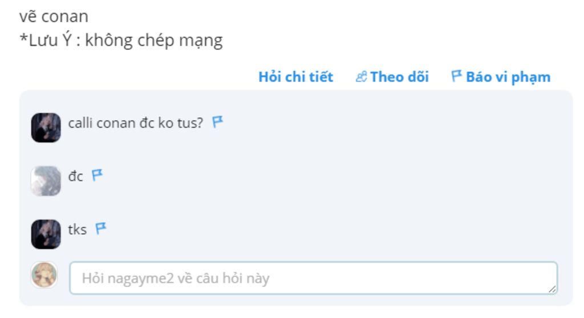Open the "Hỏi chi tiết" link
This screenshot has height=318, width=584.
point(295,77)
